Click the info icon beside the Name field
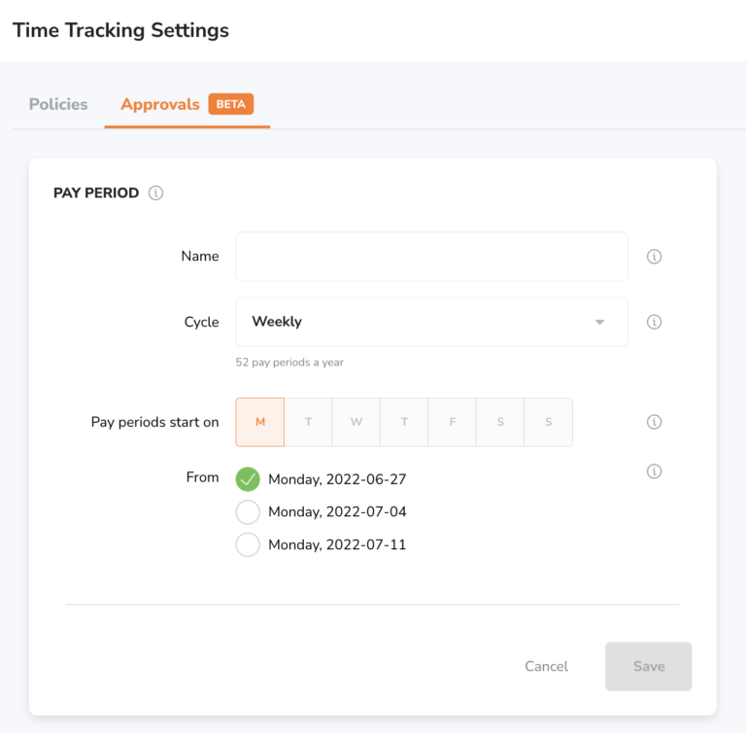The image size is (746, 733). 654,257
